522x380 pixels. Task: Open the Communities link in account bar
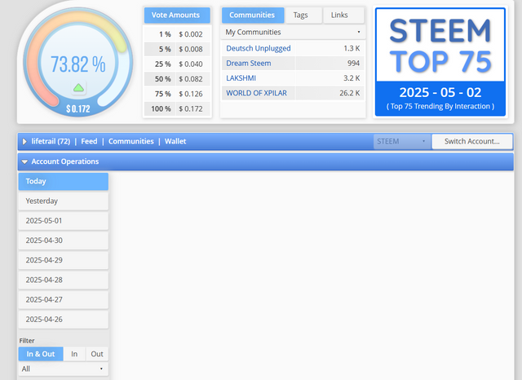point(131,141)
